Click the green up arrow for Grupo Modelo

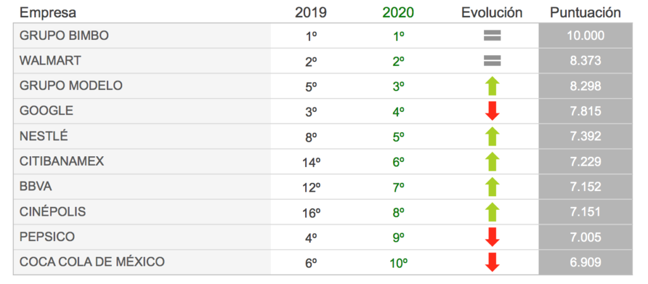pyautogui.click(x=492, y=86)
